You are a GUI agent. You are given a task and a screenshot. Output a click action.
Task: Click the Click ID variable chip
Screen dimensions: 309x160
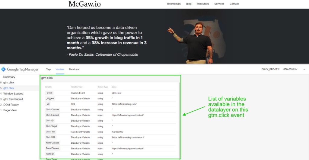[50, 120]
